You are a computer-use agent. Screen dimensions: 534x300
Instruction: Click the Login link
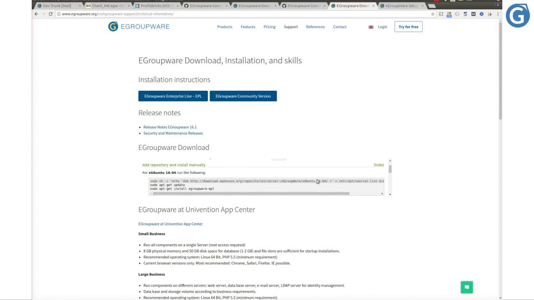pyautogui.click(x=383, y=27)
